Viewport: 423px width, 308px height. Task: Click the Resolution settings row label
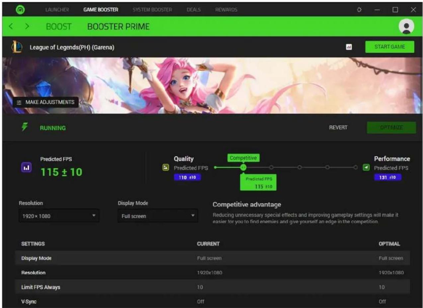(33, 273)
